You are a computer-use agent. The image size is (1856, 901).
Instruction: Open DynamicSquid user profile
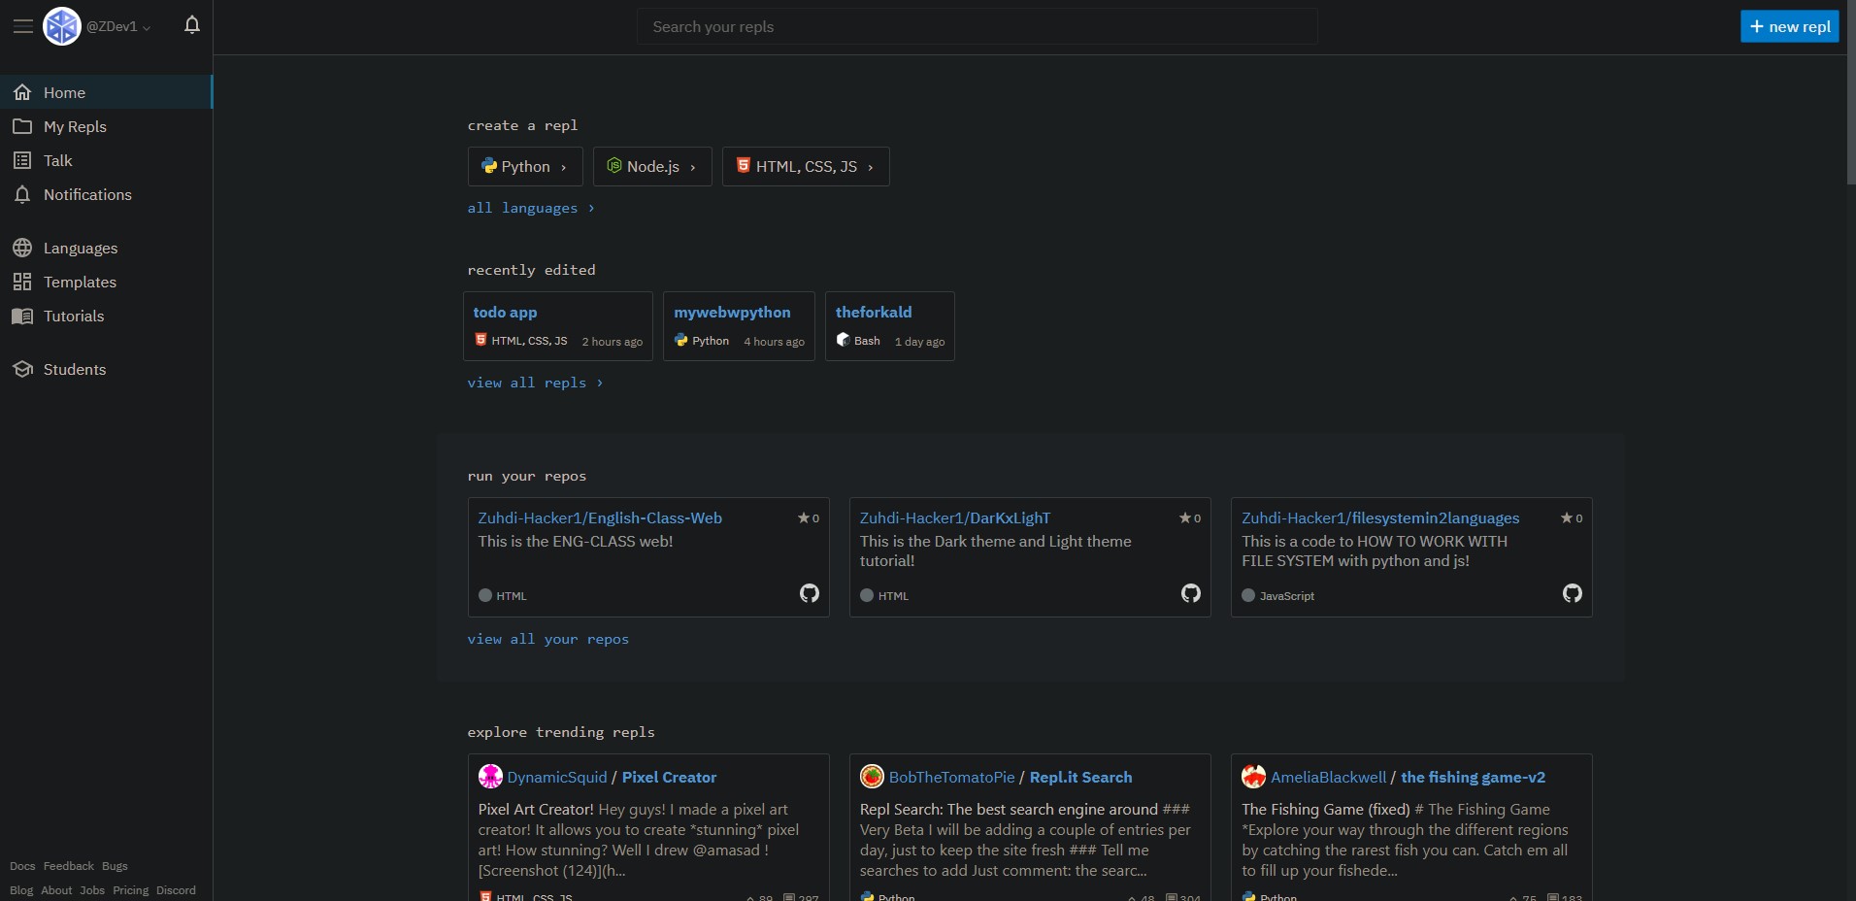coord(556,777)
